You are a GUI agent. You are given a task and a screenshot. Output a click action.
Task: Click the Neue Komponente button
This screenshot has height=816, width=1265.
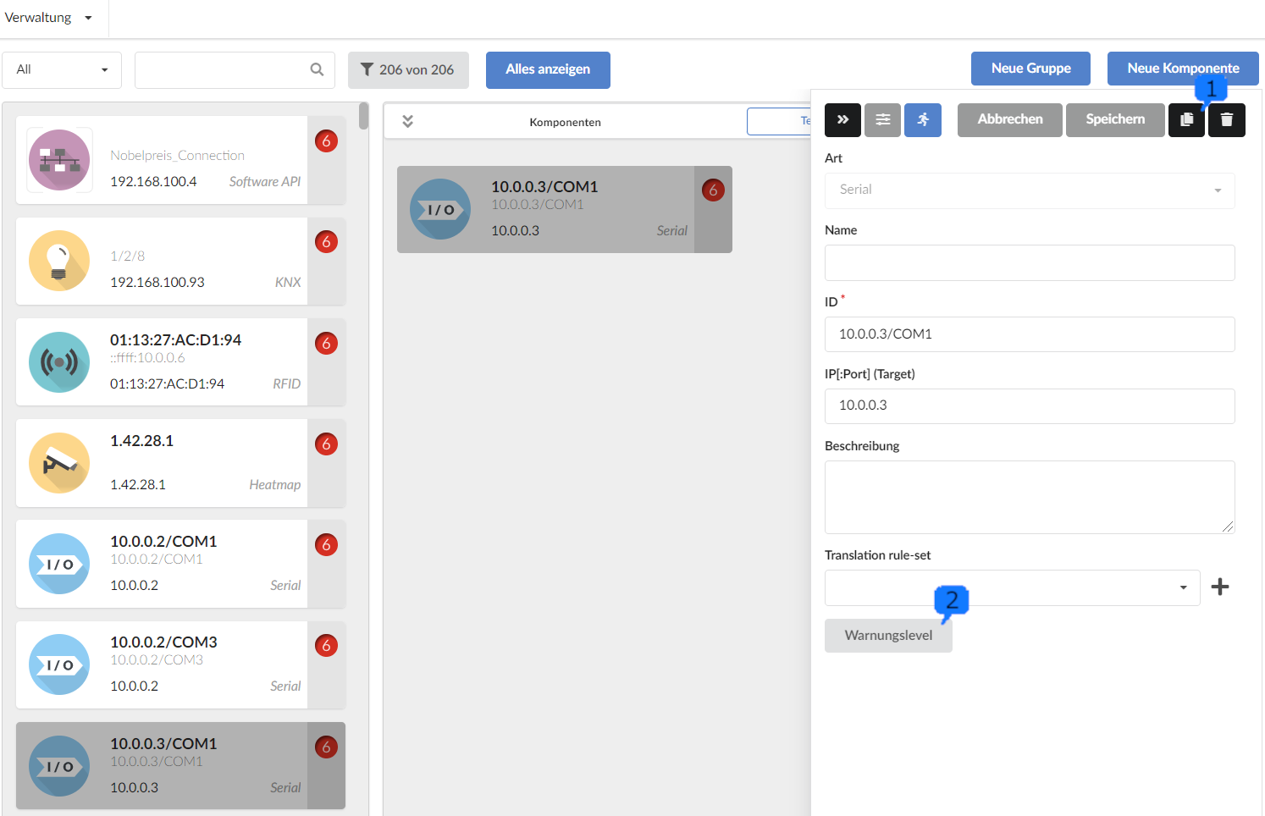point(1182,69)
